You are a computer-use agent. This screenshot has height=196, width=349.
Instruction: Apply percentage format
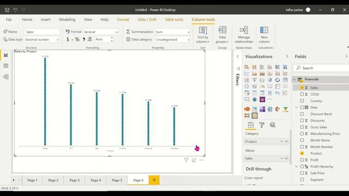(77, 39)
